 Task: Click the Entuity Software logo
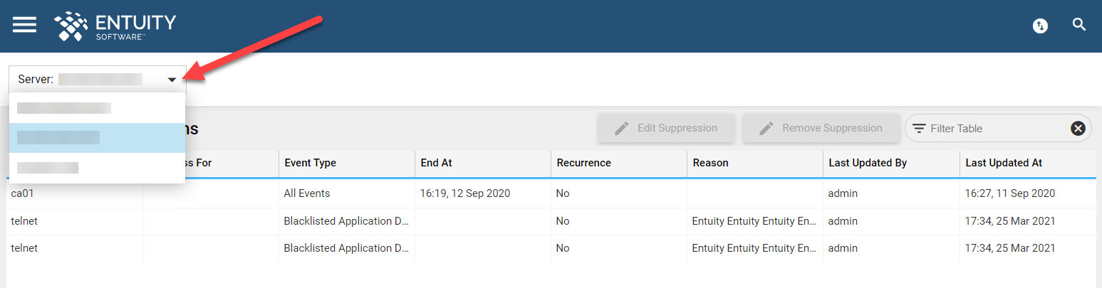pyautogui.click(x=115, y=26)
